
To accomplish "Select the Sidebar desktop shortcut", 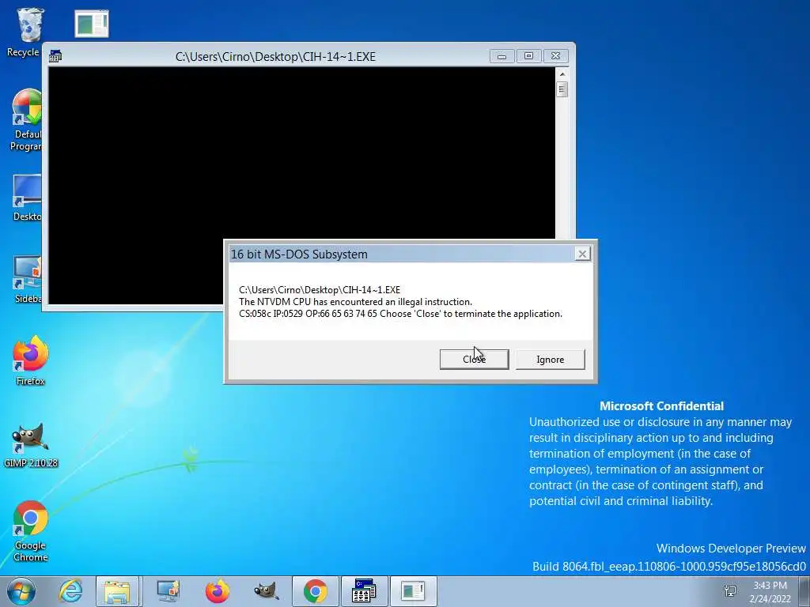I will (28, 279).
